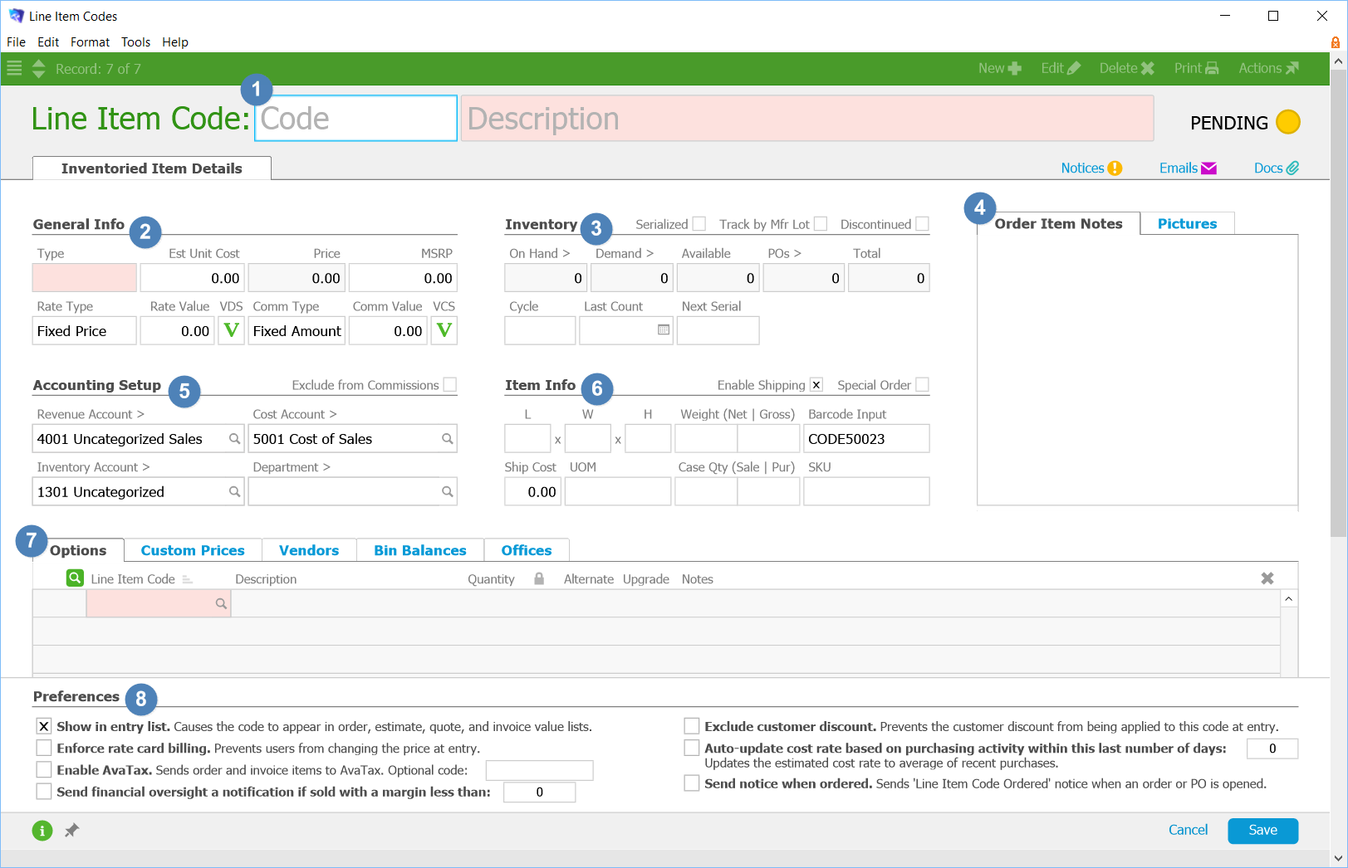Switch to the Vendors tab

309,550
